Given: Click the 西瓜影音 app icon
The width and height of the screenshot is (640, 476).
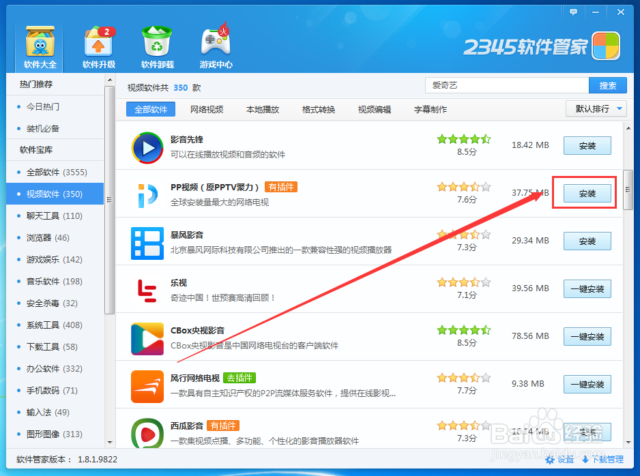Looking at the screenshot, I should tap(147, 433).
